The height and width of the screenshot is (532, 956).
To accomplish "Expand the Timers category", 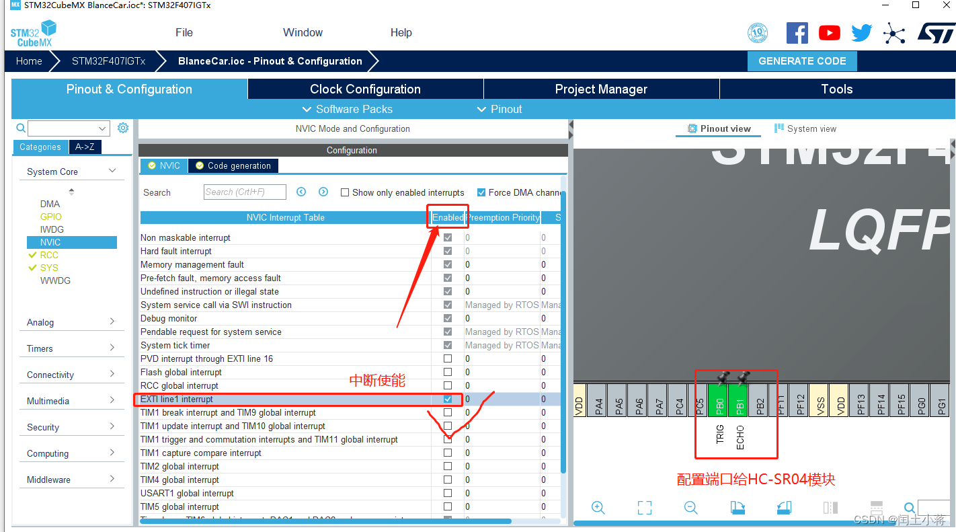I will 112,348.
